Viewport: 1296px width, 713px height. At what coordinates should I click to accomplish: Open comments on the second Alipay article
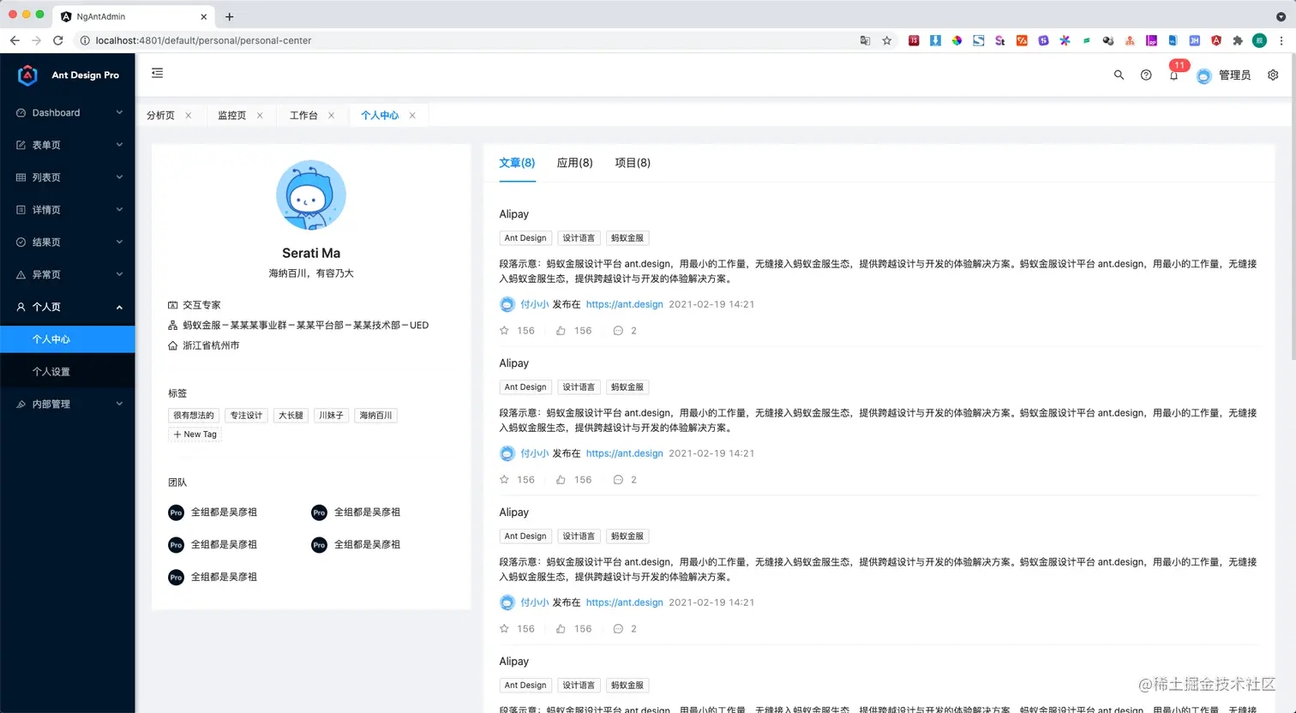coord(618,479)
